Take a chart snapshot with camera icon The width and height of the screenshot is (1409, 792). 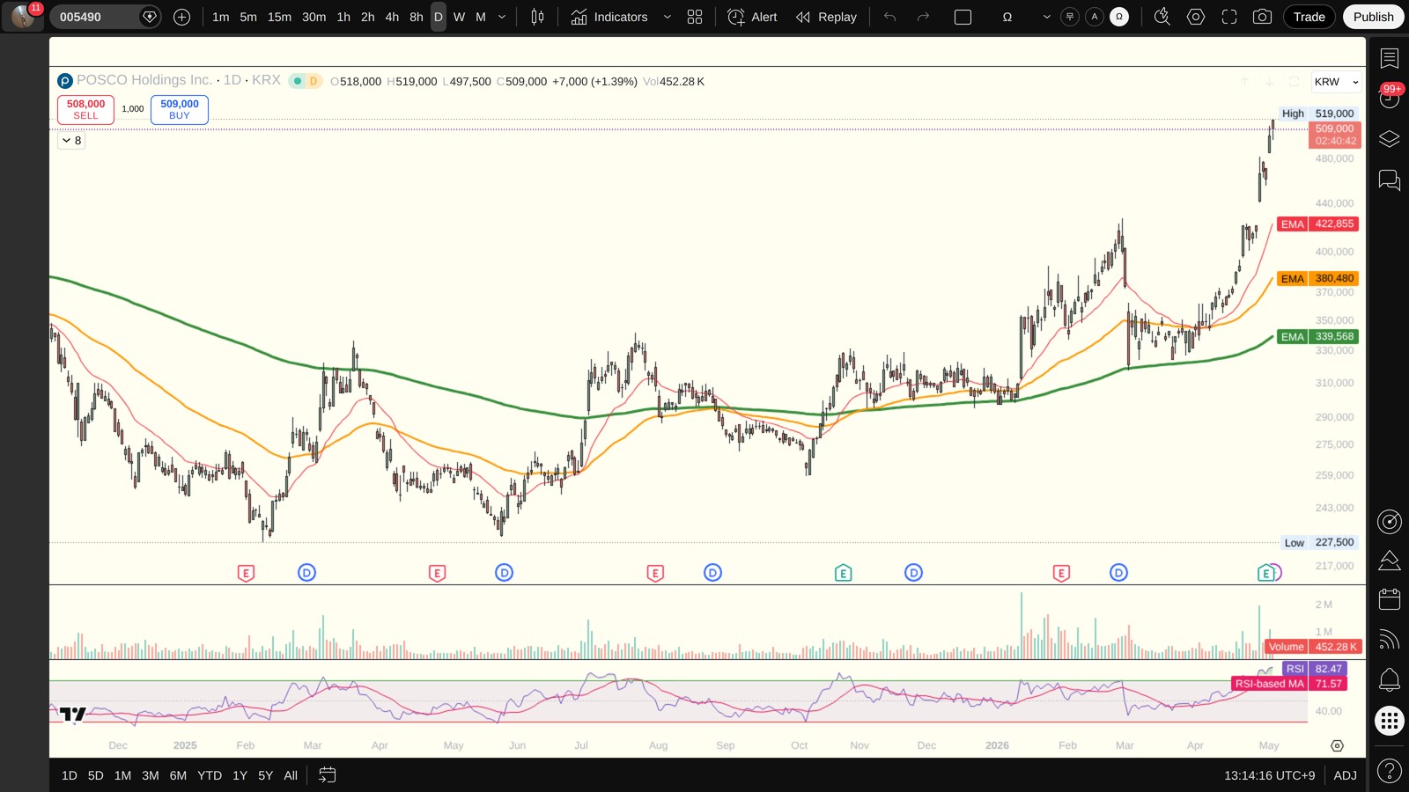pos(1262,17)
